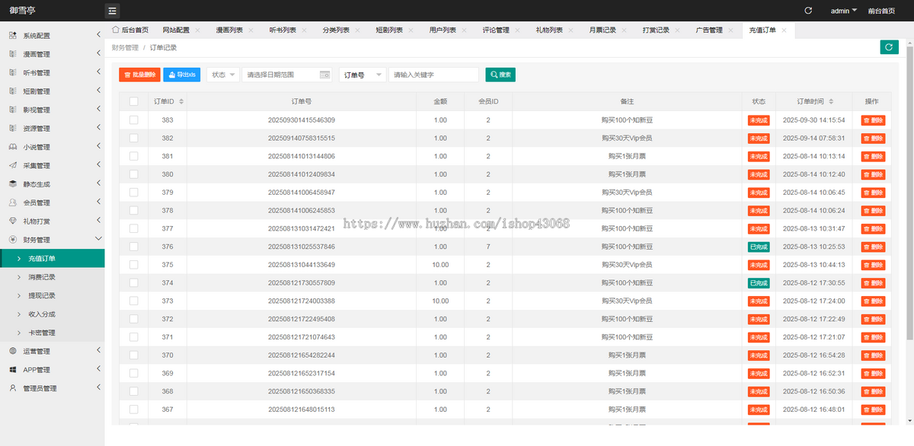The image size is (914, 446).
Task: Delete order 376 using its 删除 button
Action: click(x=873, y=247)
